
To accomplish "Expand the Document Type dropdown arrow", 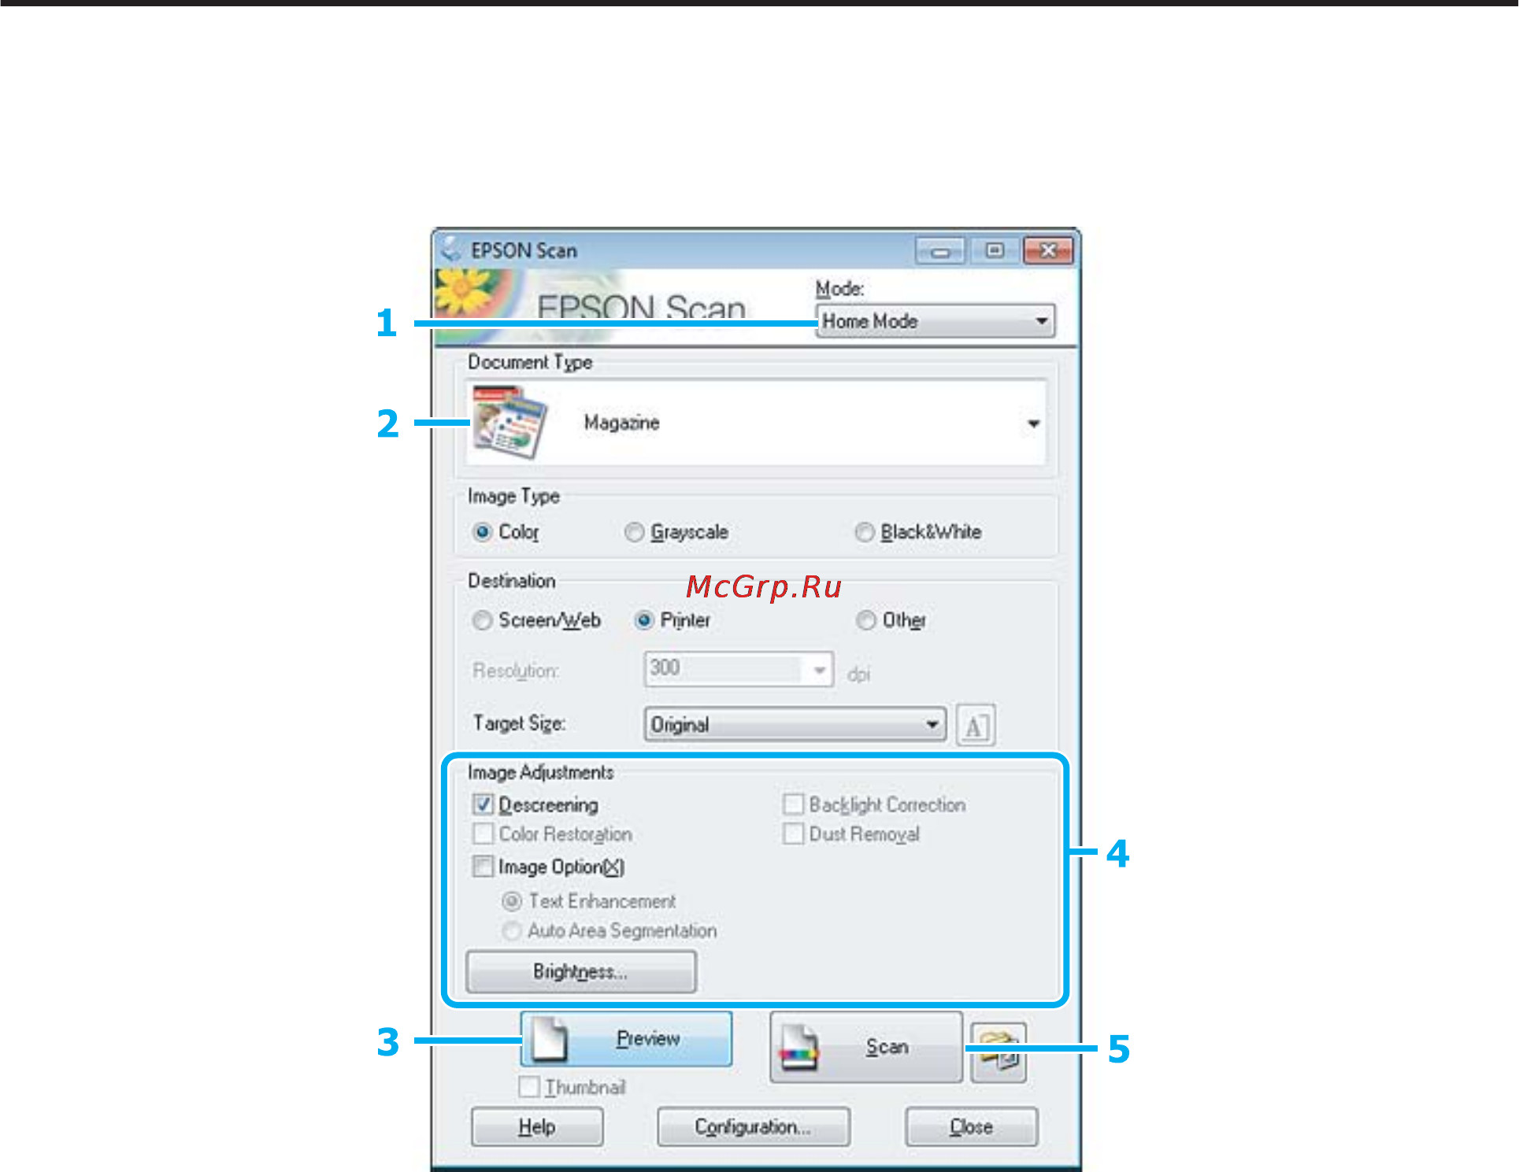I will point(1033,423).
